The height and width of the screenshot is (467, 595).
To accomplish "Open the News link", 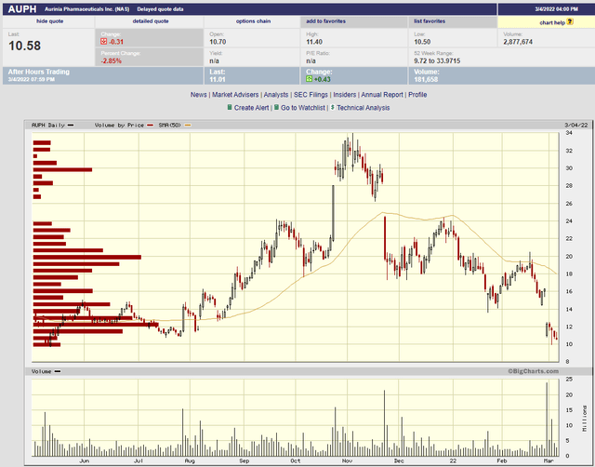I will coord(198,95).
